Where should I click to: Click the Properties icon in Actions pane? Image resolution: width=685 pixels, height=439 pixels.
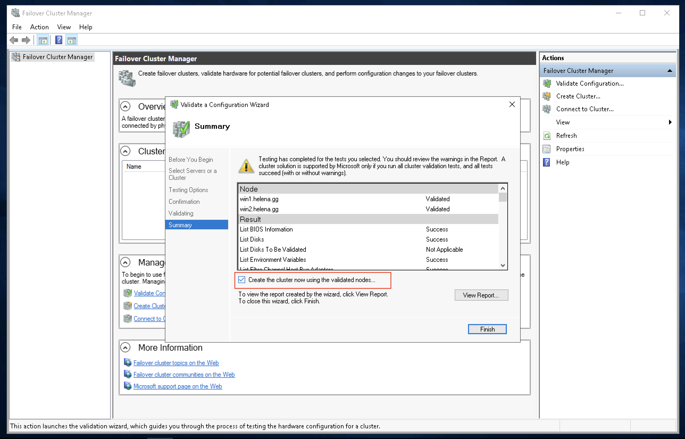point(547,149)
